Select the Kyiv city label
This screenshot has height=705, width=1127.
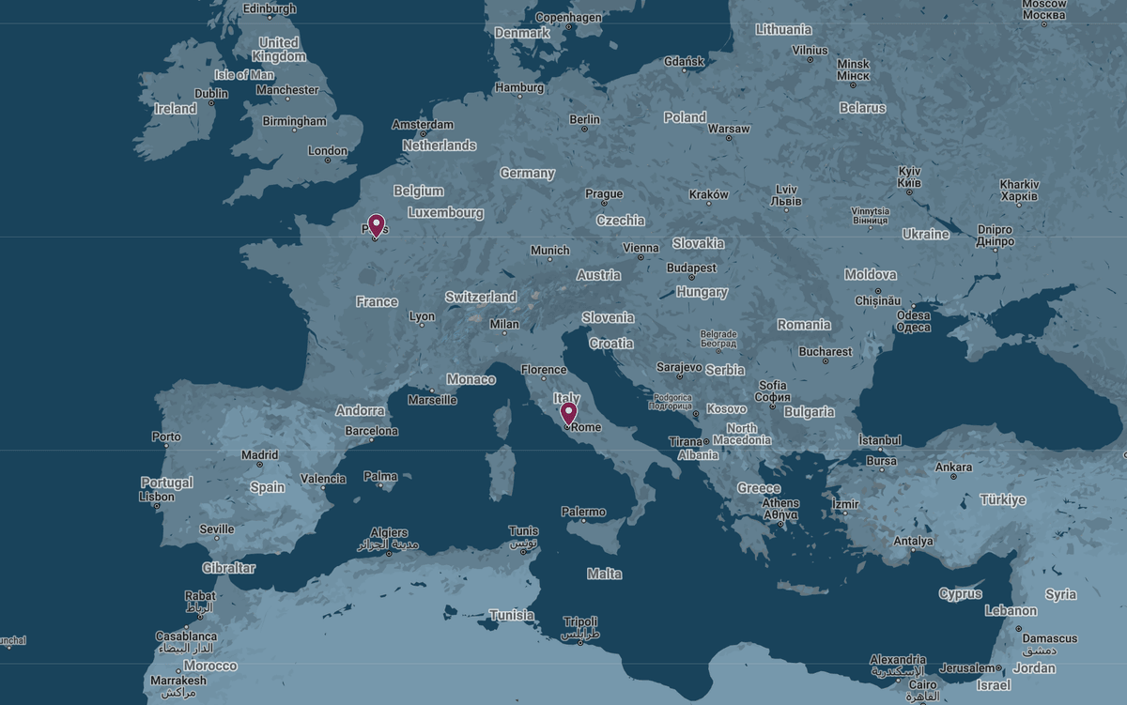coord(909,176)
